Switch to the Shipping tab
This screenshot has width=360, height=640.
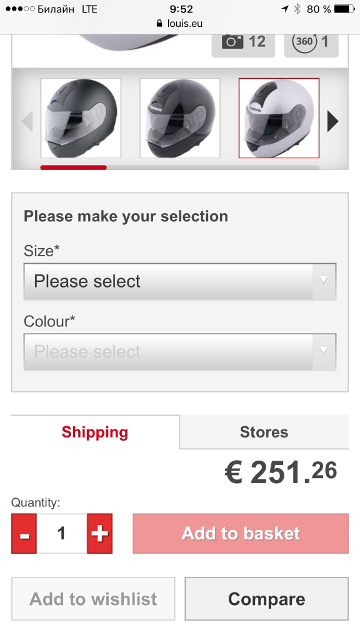[95, 432]
